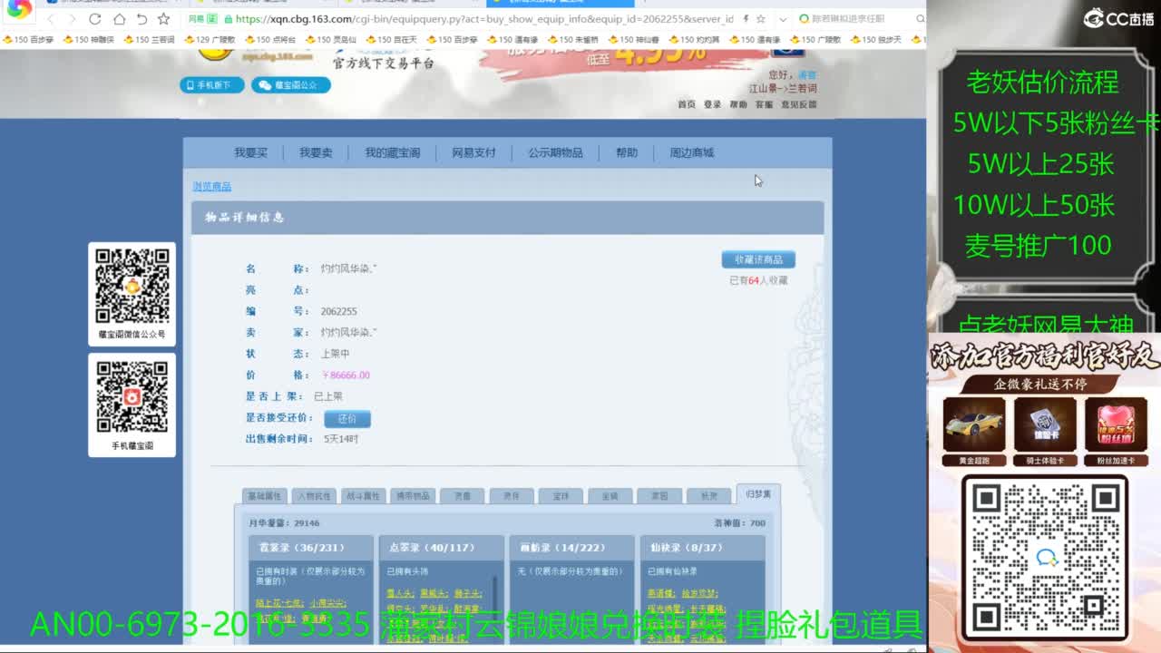
Task: Go to the browser home page icon
Action: (x=119, y=19)
